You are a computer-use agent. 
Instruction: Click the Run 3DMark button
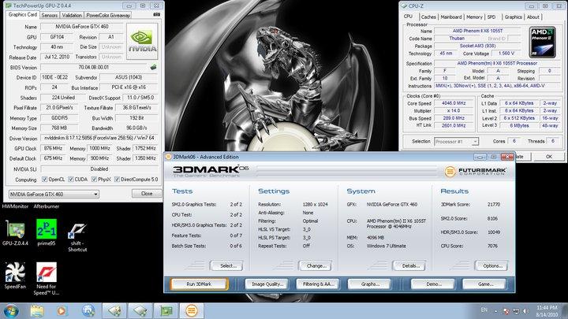[x=199, y=284]
